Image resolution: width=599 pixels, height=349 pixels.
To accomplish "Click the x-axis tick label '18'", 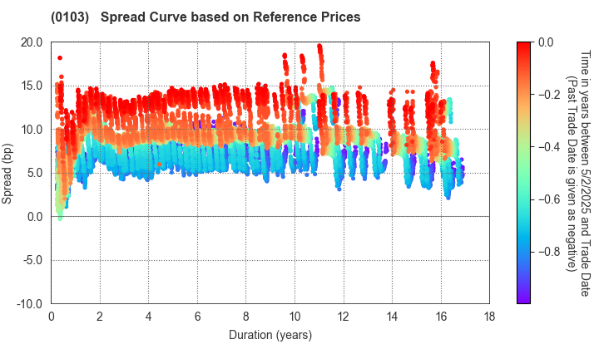I will 489,317.
